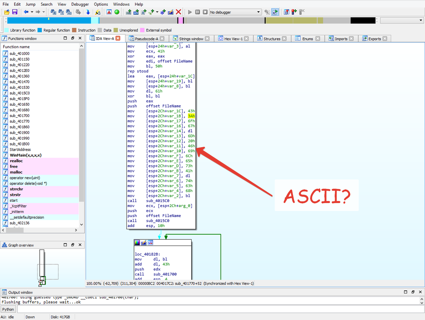Click the Convert to data icon

[136, 12]
